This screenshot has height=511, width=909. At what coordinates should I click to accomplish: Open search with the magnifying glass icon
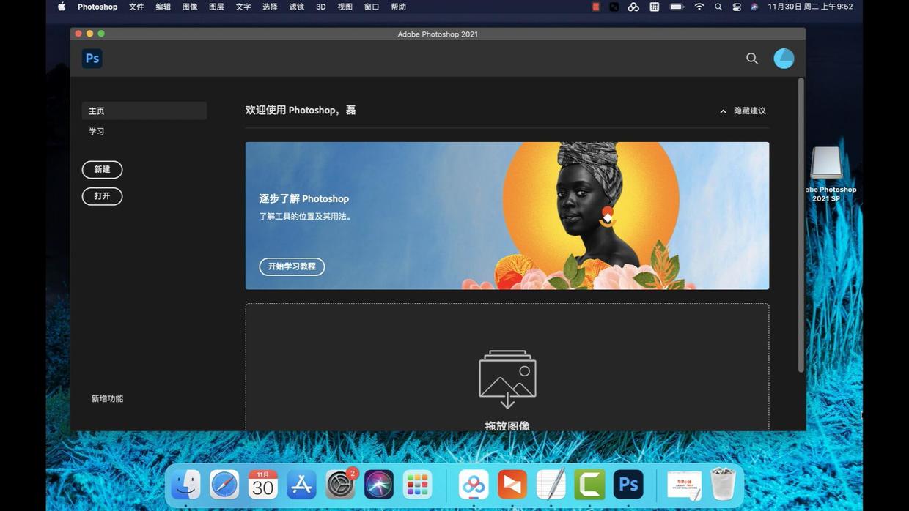coord(751,59)
